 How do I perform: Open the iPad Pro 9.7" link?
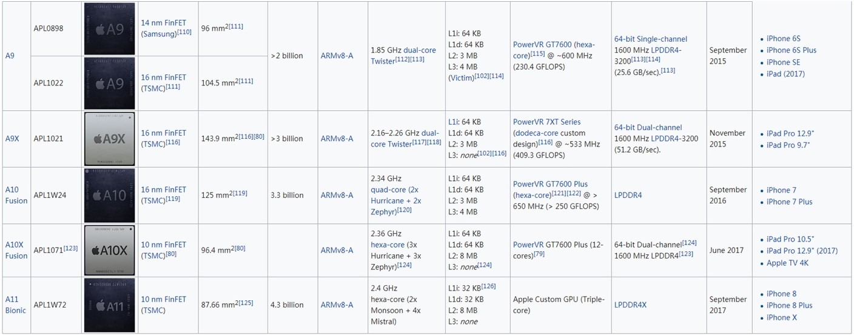pos(788,145)
